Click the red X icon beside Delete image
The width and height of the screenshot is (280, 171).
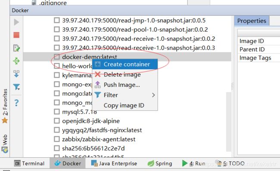coord(98,74)
